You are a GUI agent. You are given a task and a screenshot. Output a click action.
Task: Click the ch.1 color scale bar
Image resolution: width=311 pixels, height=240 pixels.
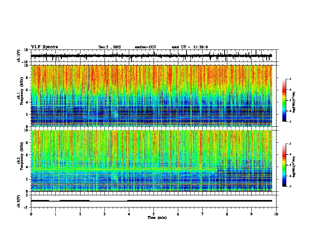click(x=284, y=100)
